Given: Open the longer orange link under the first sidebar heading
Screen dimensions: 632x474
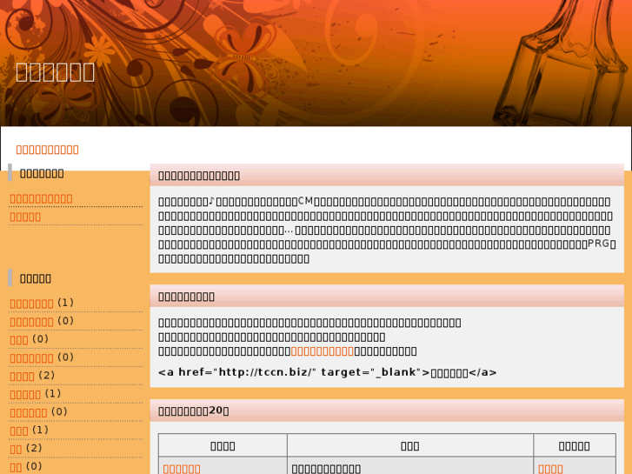Looking at the screenshot, I should pos(41,199).
